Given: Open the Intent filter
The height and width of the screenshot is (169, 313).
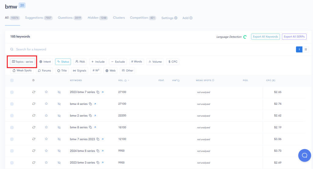Looking at the screenshot, I should [x=45, y=62].
